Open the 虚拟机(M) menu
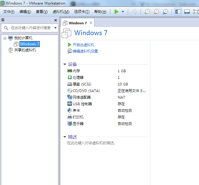 (61, 12)
